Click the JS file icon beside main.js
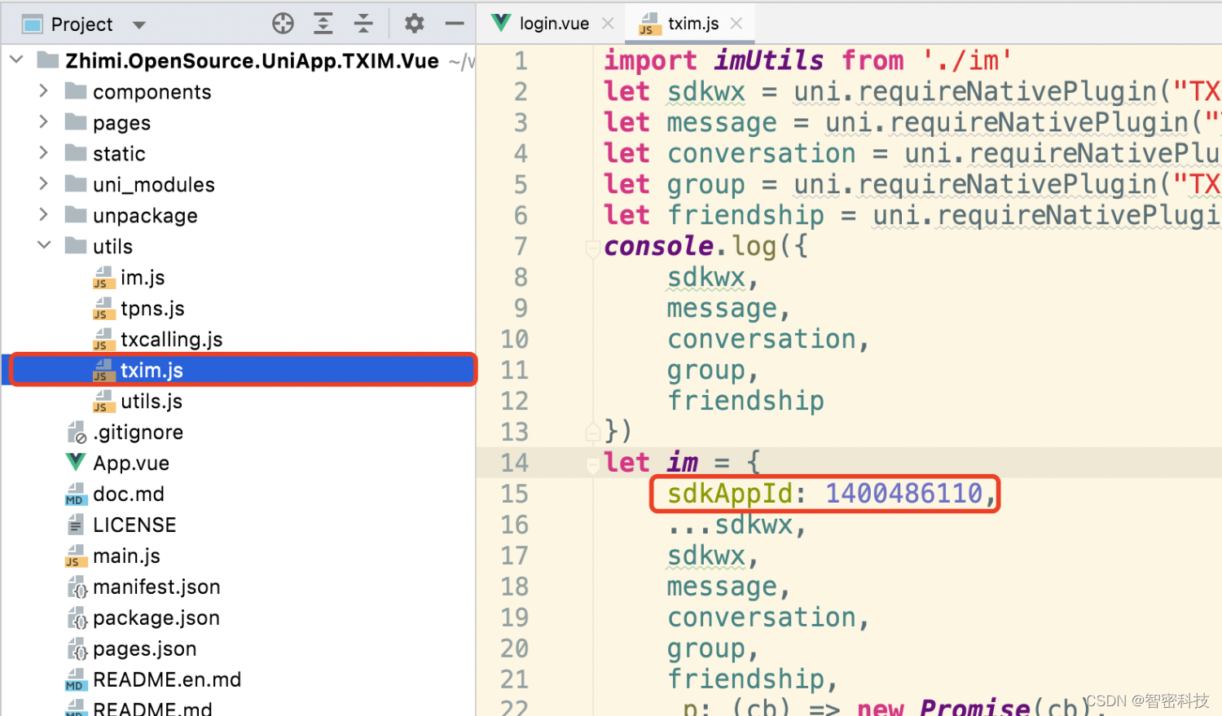The height and width of the screenshot is (716, 1222). click(76, 556)
